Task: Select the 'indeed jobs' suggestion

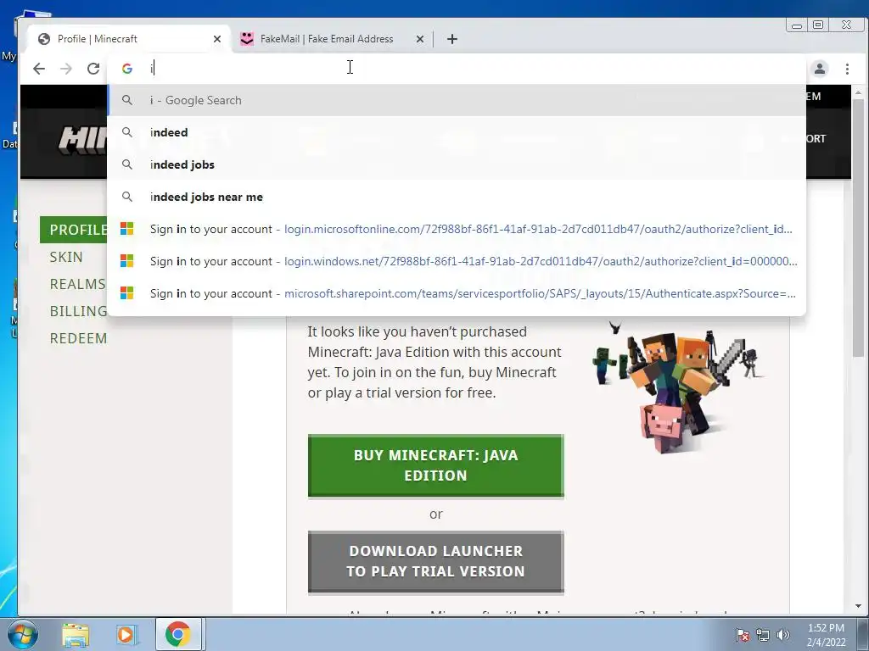Action: [x=457, y=164]
